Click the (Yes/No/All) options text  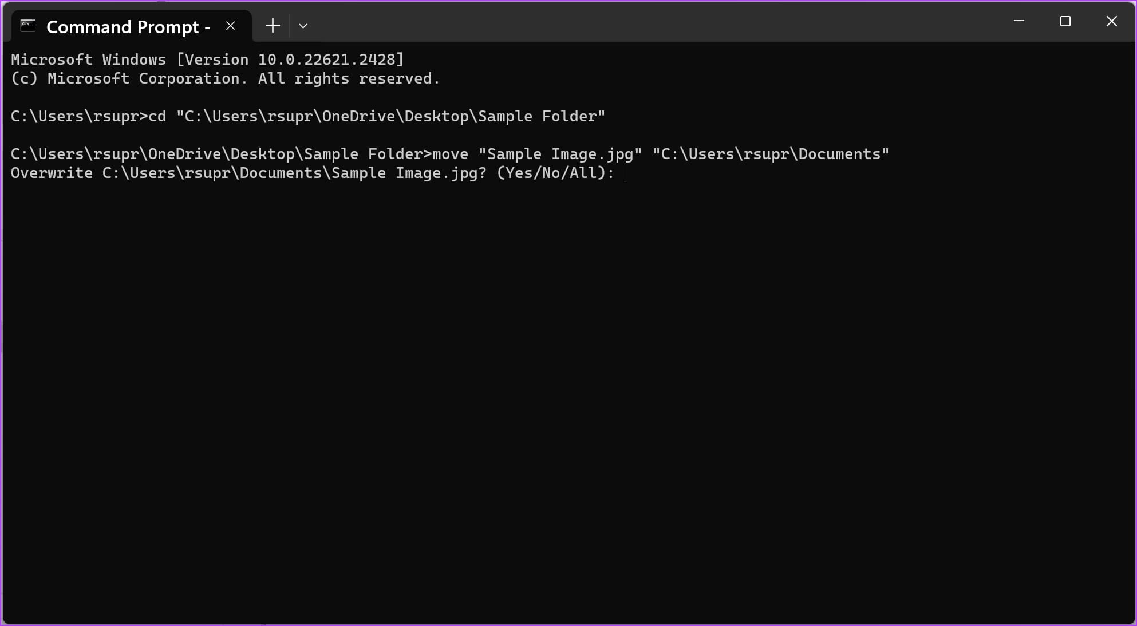coord(551,173)
